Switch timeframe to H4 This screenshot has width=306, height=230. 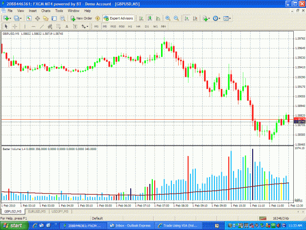tap(139, 26)
